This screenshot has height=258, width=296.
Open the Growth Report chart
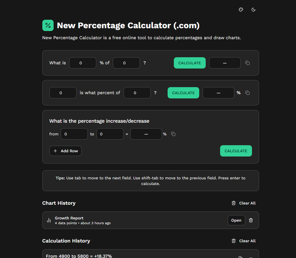point(236,220)
